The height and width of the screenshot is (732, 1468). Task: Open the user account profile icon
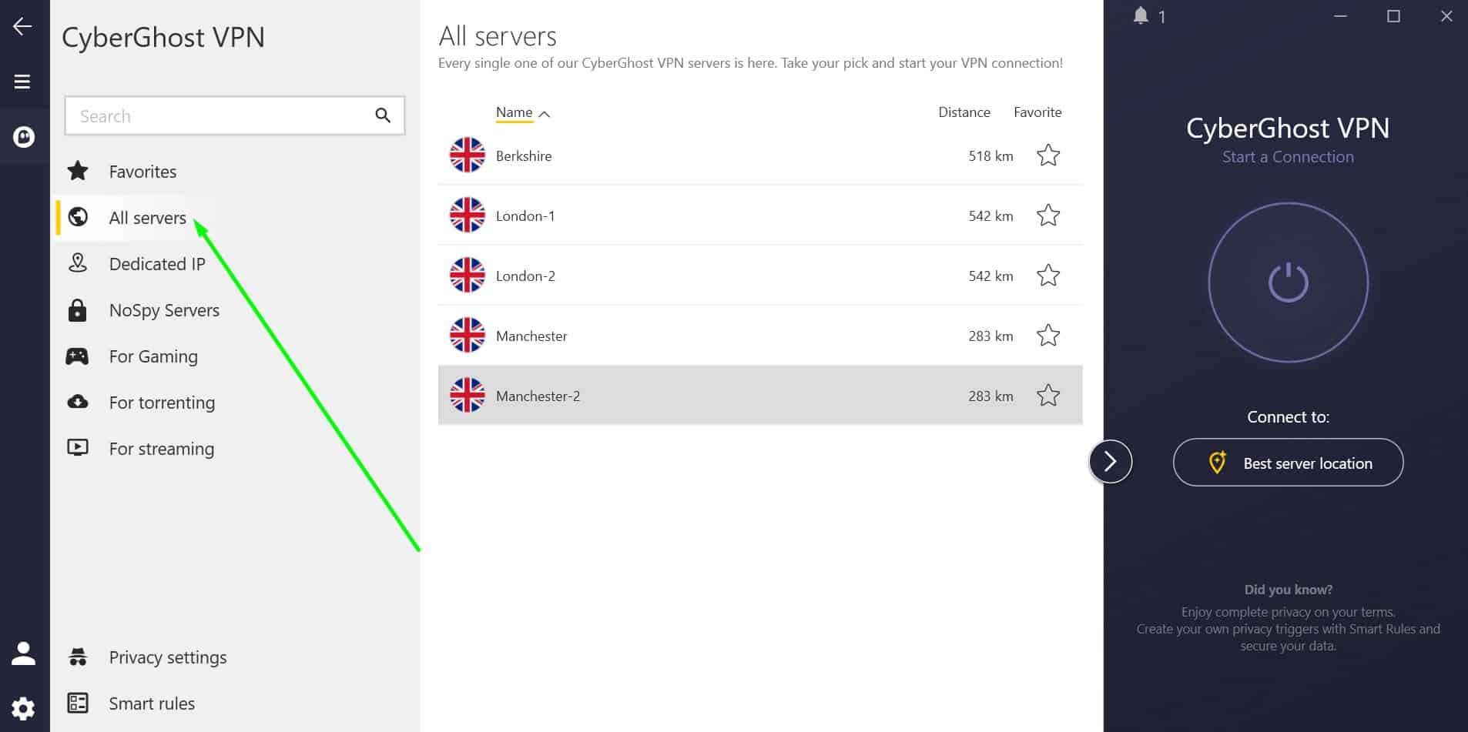coord(23,653)
